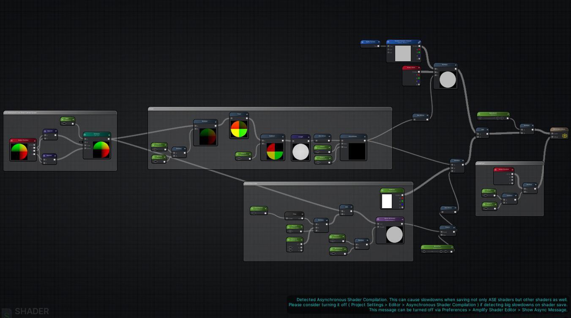Click the 'Detected Asynchronous Shader Compilation' message line
The height and width of the screenshot is (318, 571).
click(432, 300)
